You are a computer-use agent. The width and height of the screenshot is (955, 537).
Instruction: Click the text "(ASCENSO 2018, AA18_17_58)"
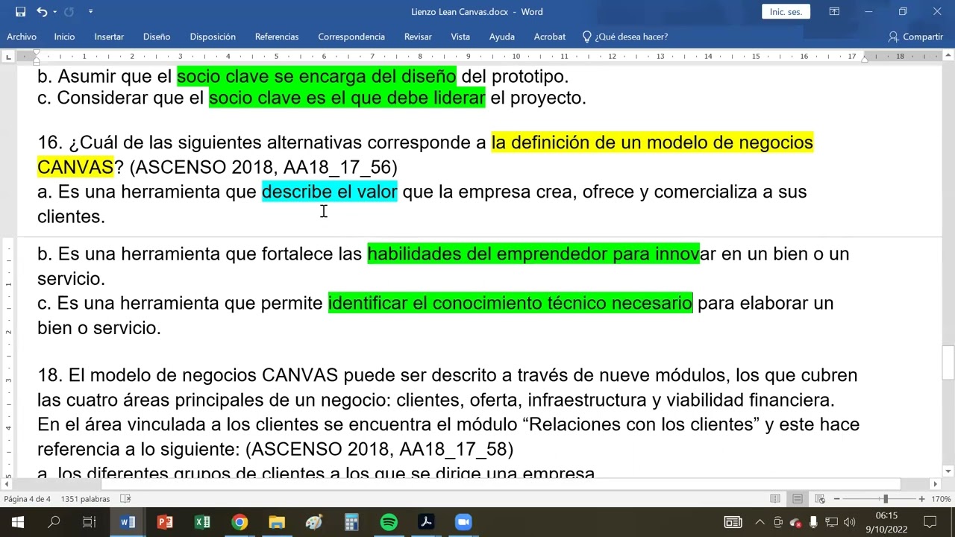[x=379, y=449]
